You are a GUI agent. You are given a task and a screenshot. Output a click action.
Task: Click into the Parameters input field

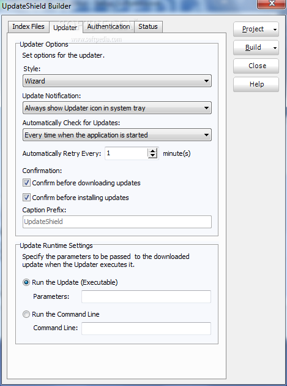(146, 296)
